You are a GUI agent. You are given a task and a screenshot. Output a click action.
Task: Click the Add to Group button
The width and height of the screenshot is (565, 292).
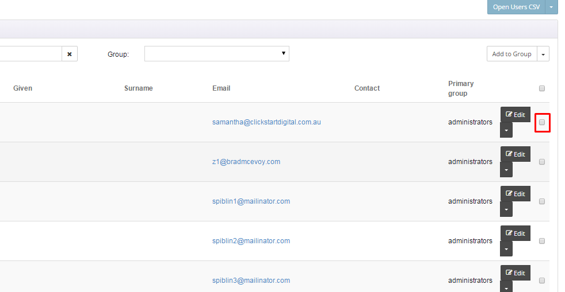[511, 54]
